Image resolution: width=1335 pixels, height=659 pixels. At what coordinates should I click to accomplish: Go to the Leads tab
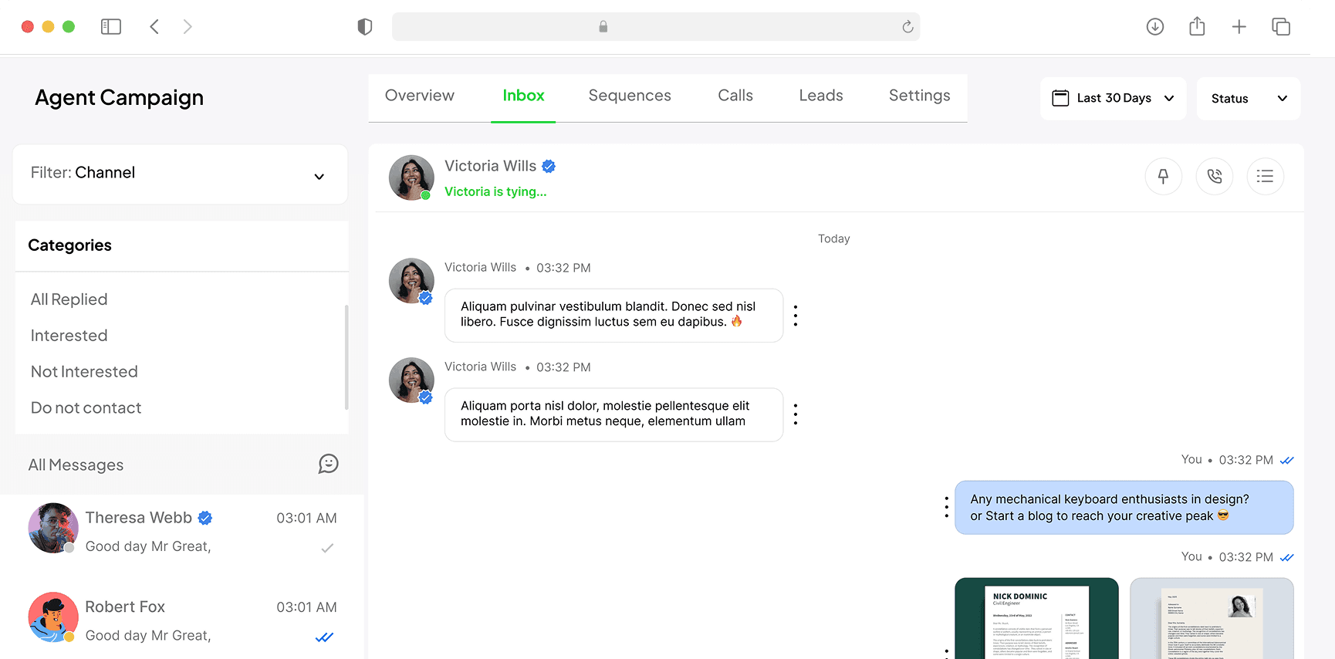click(820, 96)
